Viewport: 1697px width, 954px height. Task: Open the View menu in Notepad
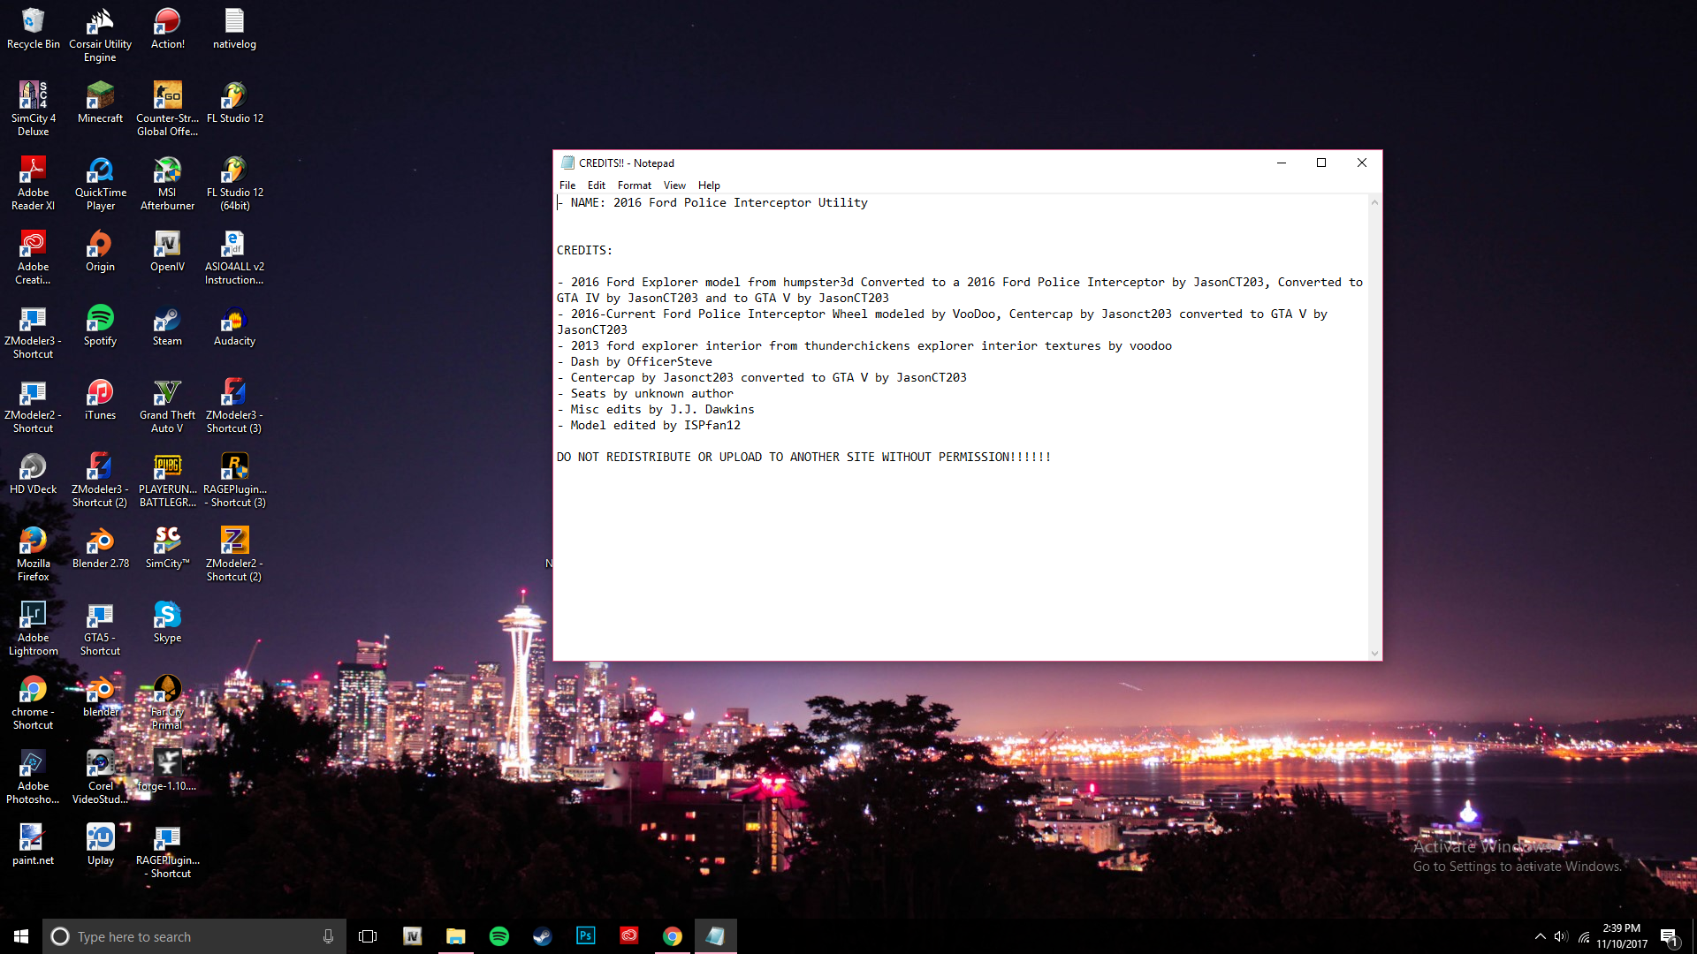tap(674, 185)
